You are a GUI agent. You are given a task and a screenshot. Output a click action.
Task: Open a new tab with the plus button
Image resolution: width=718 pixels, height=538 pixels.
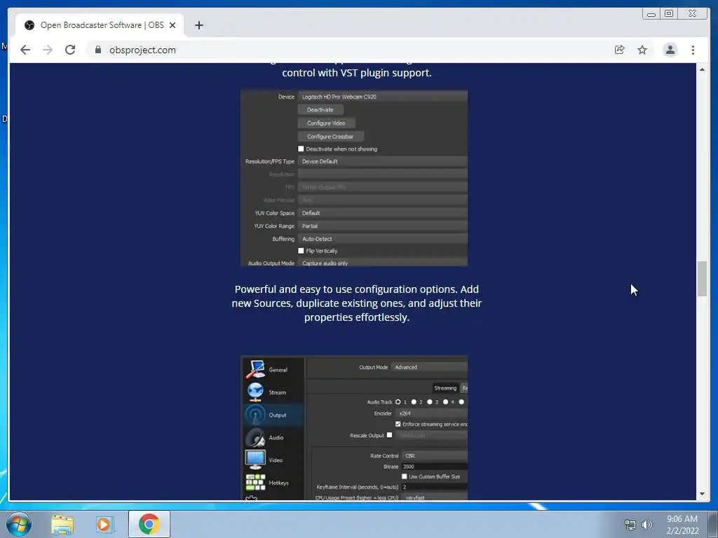tap(198, 25)
